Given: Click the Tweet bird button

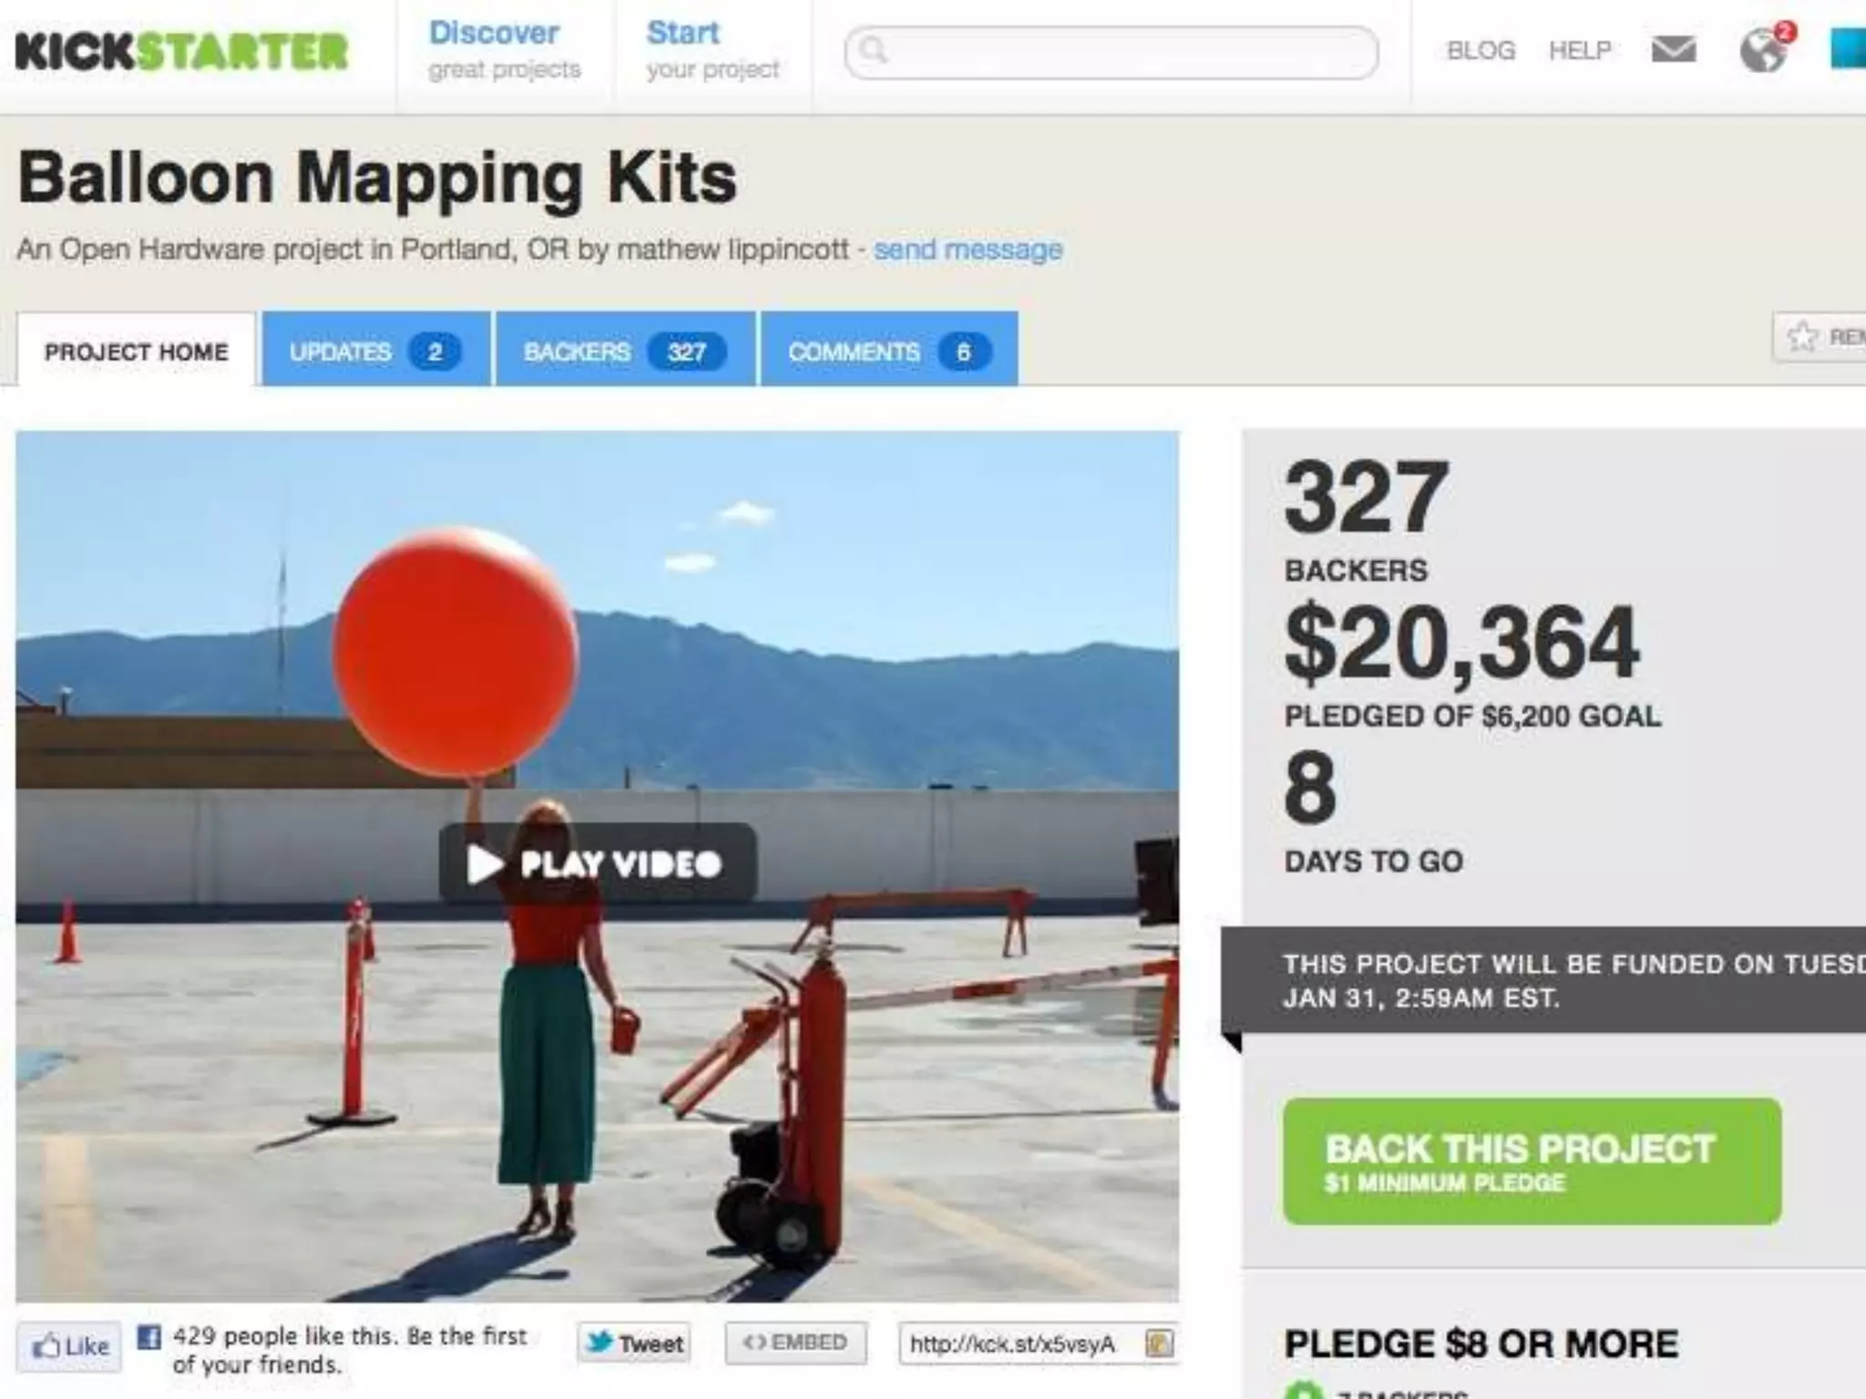Looking at the screenshot, I should [634, 1343].
